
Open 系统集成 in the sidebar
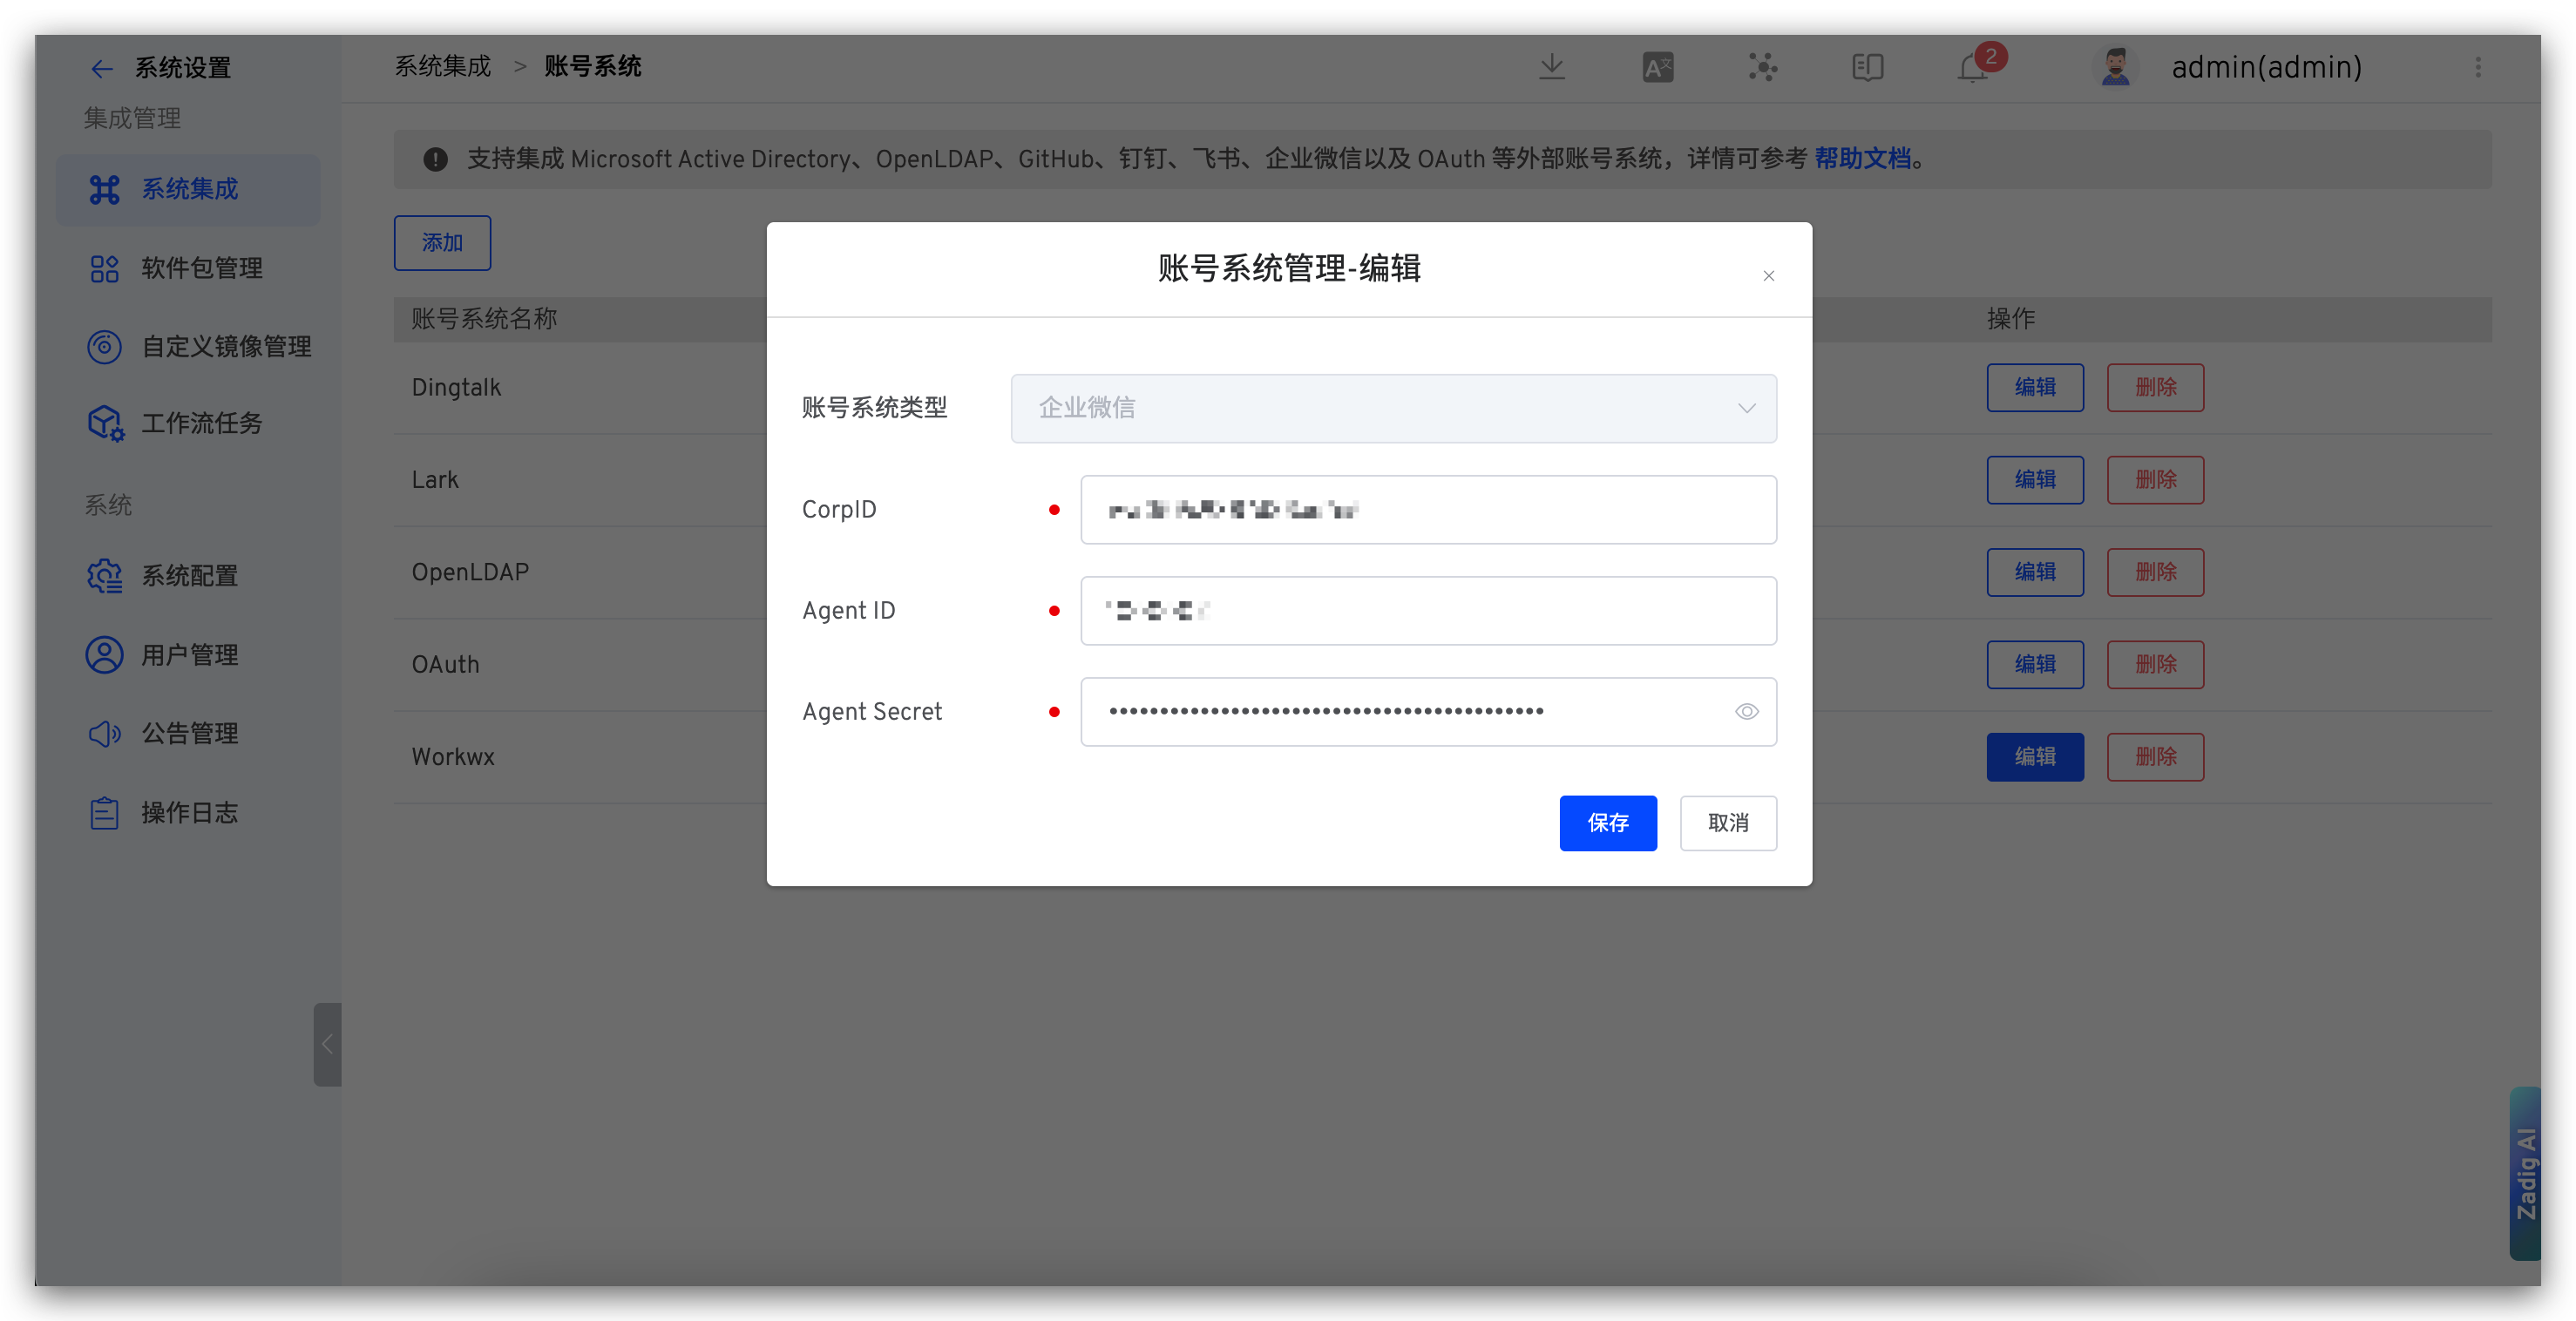(x=188, y=189)
